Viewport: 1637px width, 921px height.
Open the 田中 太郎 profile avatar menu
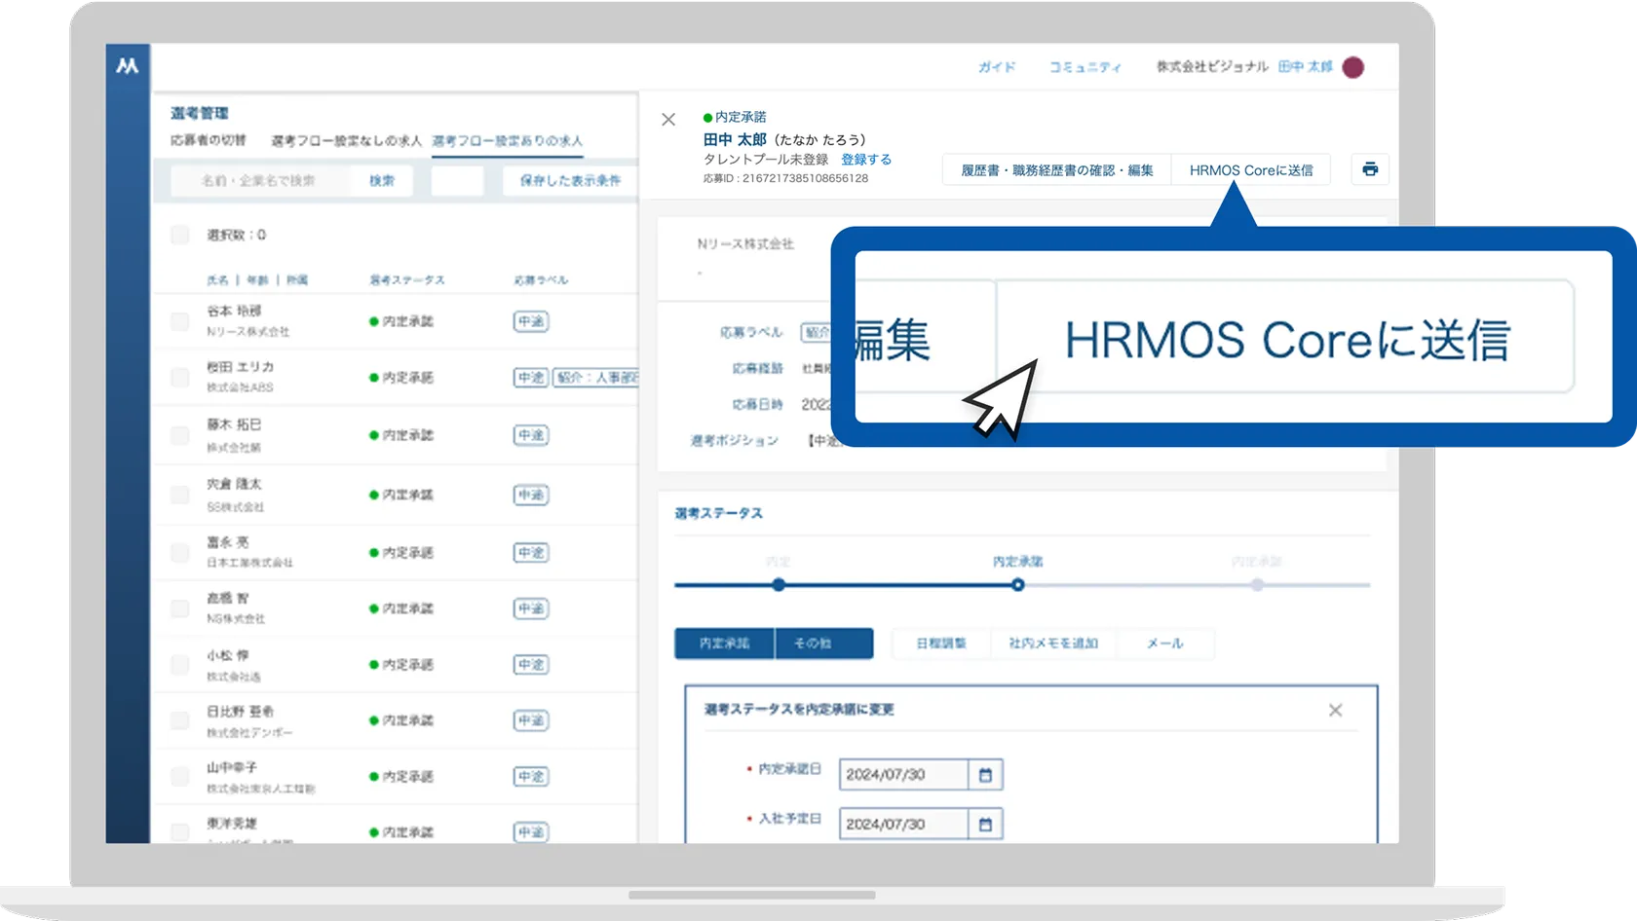click(x=1351, y=66)
